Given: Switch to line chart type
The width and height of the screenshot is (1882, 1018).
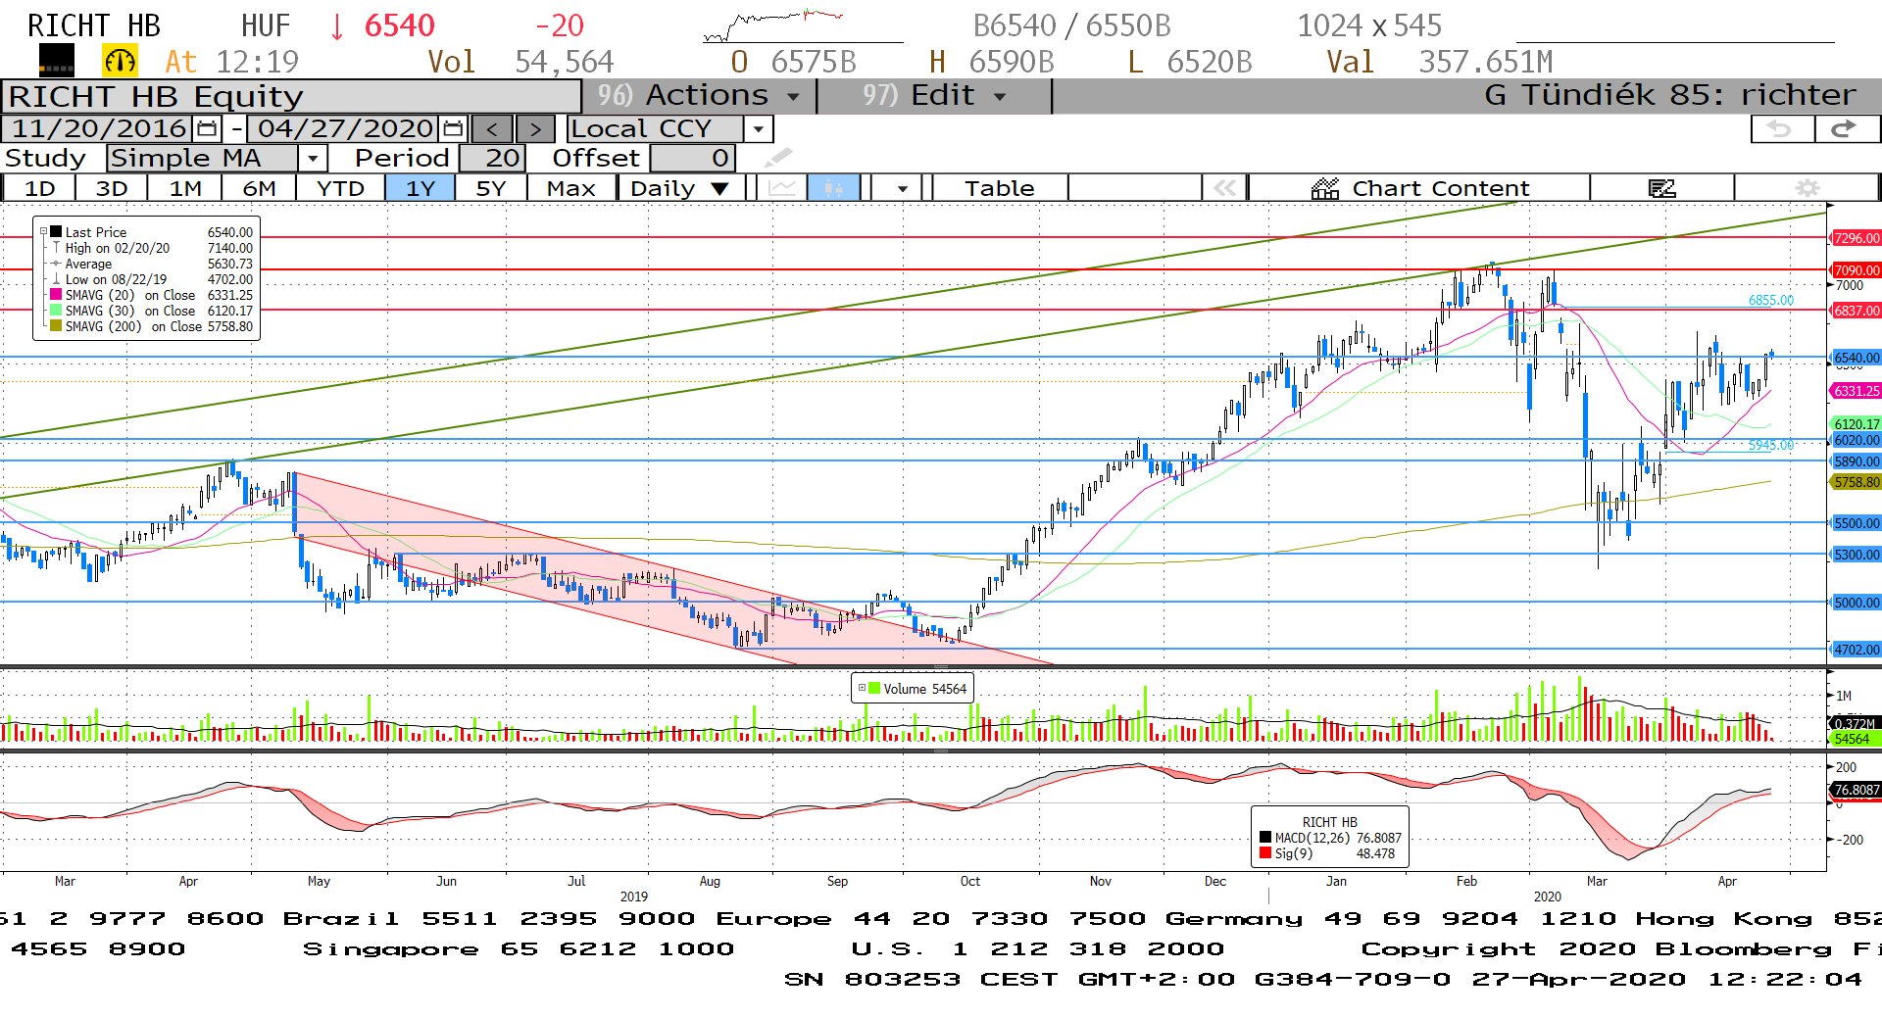Looking at the screenshot, I should [781, 188].
